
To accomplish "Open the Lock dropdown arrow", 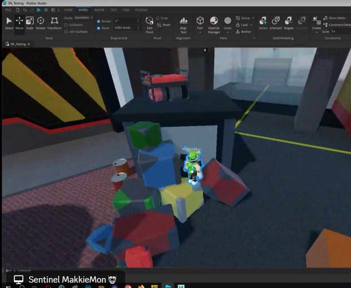I will pyautogui.click(x=251, y=25).
